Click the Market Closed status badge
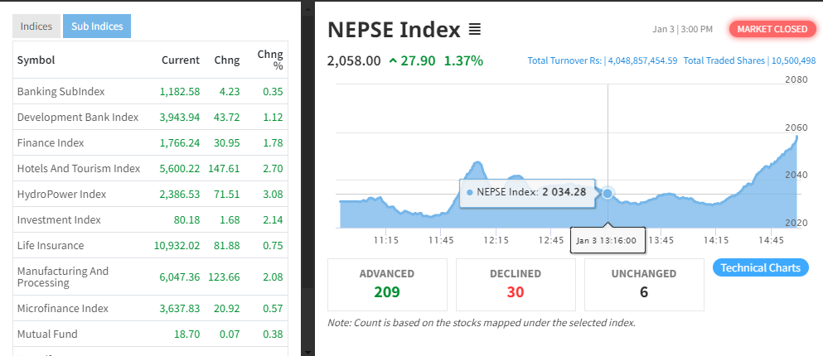 (x=772, y=29)
